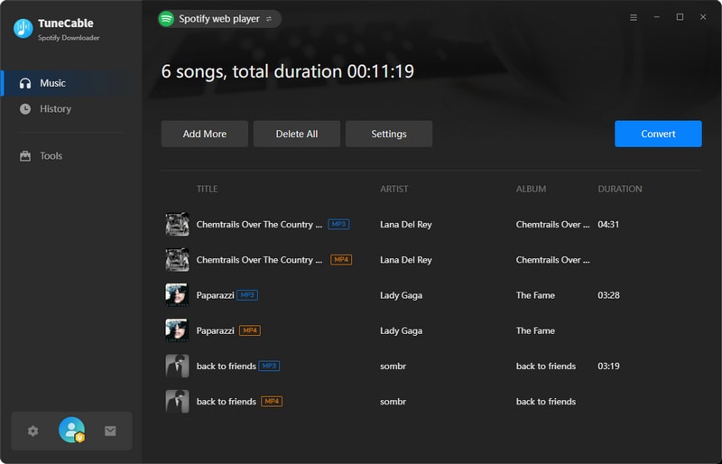Click the Delete All button
Image resolution: width=722 pixels, height=464 pixels.
(297, 134)
